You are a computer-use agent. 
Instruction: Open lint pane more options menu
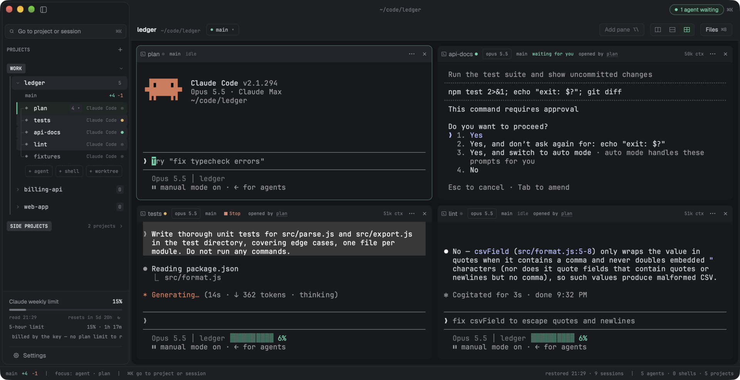(713, 213)
